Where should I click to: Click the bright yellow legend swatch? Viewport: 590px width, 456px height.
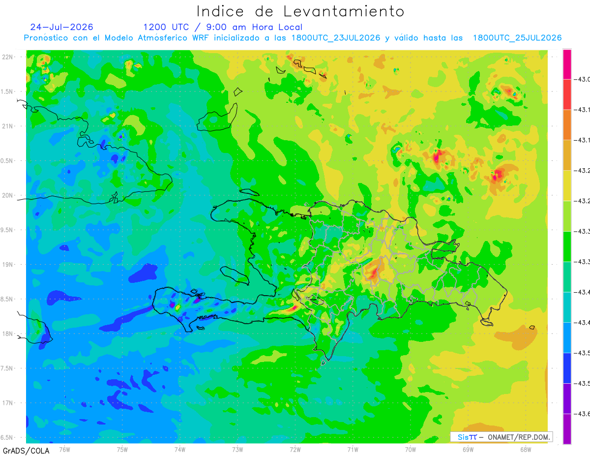point(567,185)
